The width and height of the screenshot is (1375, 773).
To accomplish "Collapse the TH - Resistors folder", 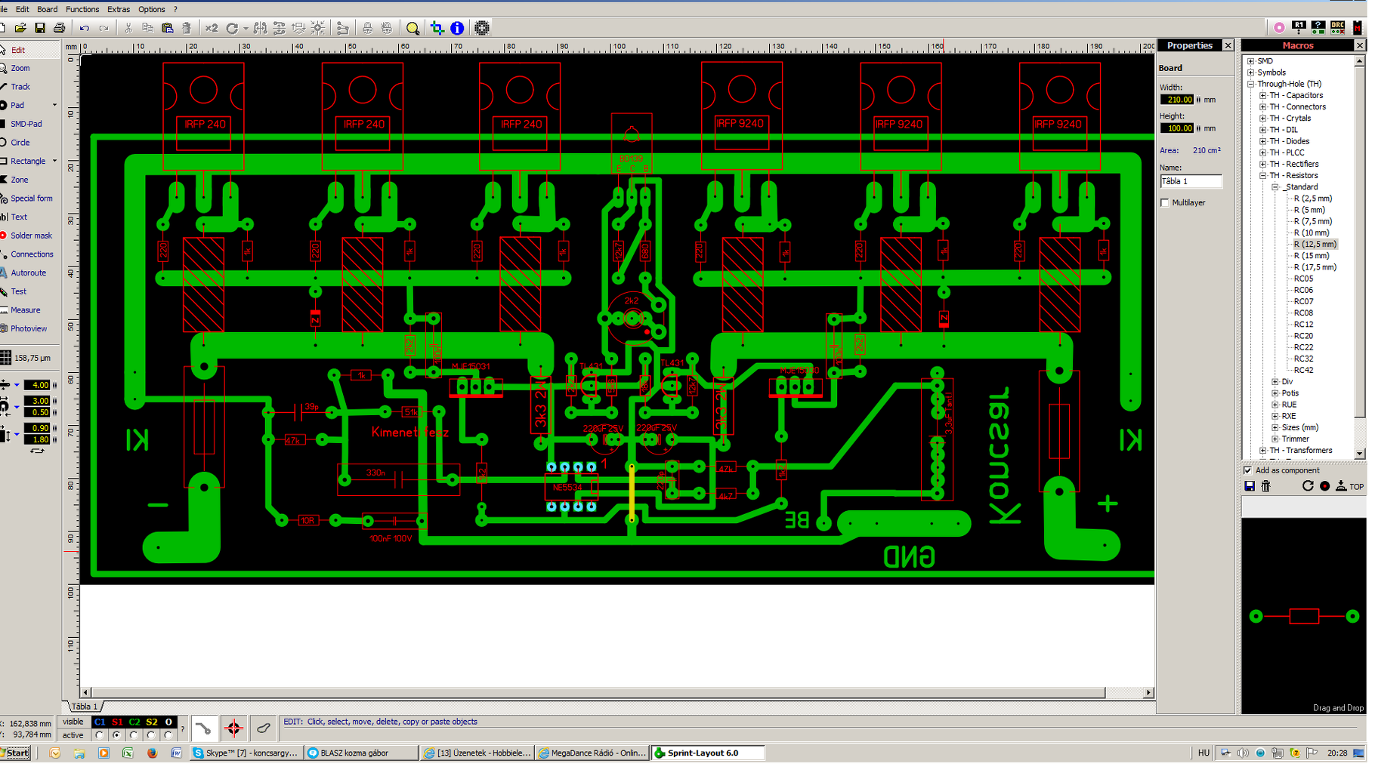I will (x=1263, y=176).
